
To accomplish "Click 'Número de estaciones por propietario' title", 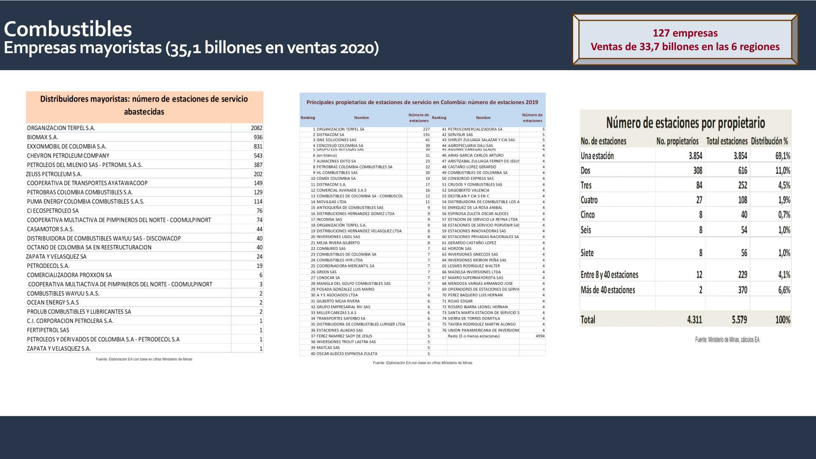I will point(685,123).
